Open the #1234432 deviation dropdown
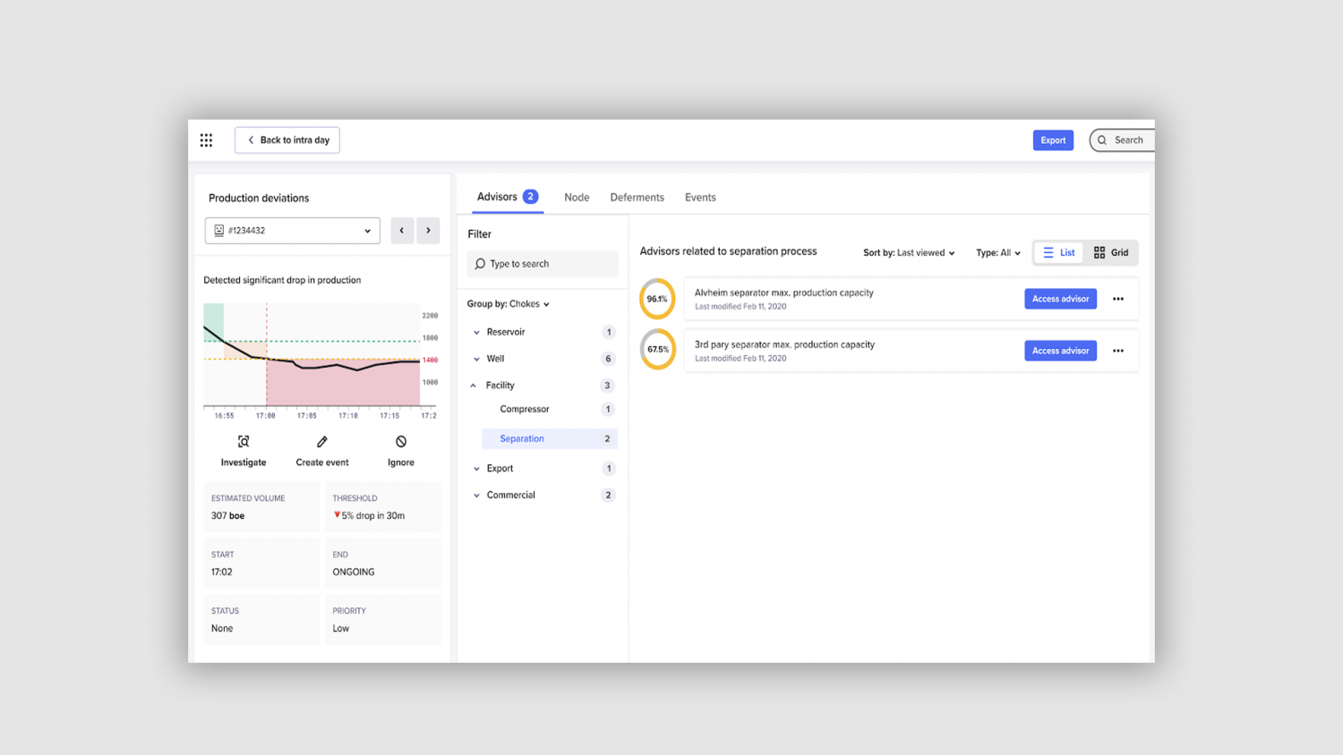The image size is (1343, 755). pyautogui.click(x=293, y=231)
